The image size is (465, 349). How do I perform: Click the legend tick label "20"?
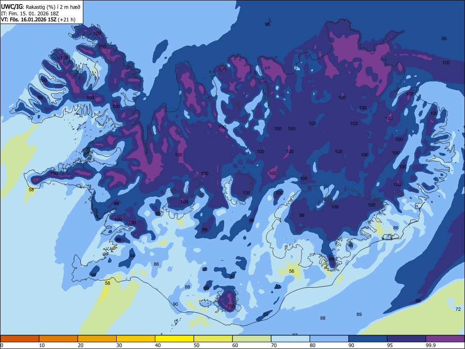pos(80,345)
